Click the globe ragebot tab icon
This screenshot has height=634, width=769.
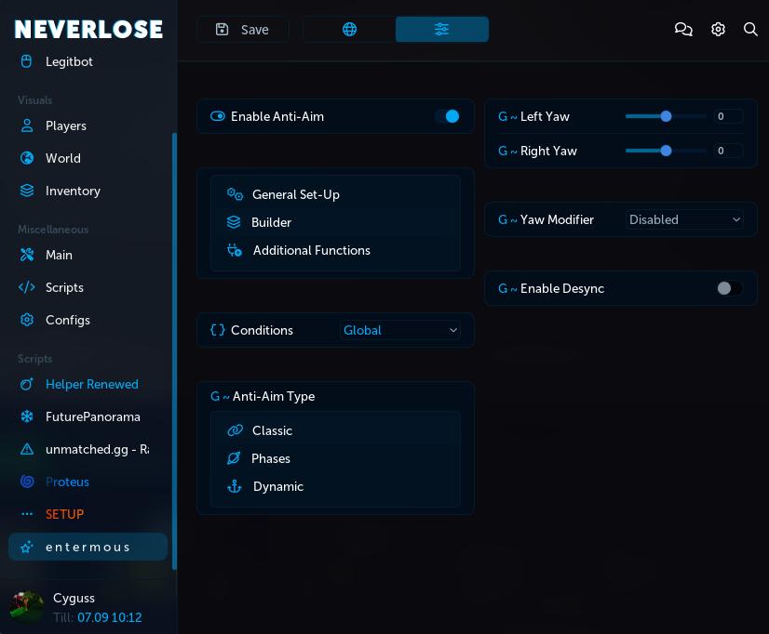(x=349, y=29)
